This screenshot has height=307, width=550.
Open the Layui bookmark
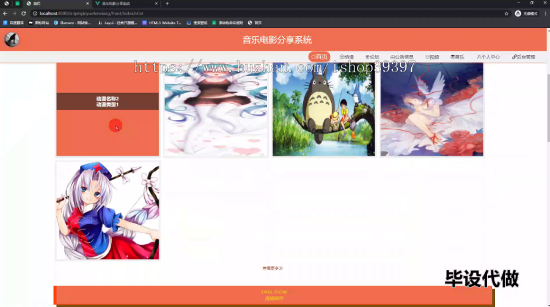pyautogui.click(x=117, y=23)
